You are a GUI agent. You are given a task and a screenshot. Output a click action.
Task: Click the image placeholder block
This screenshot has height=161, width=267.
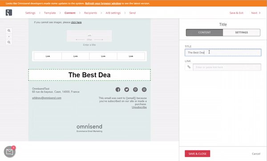coord(89,36)
